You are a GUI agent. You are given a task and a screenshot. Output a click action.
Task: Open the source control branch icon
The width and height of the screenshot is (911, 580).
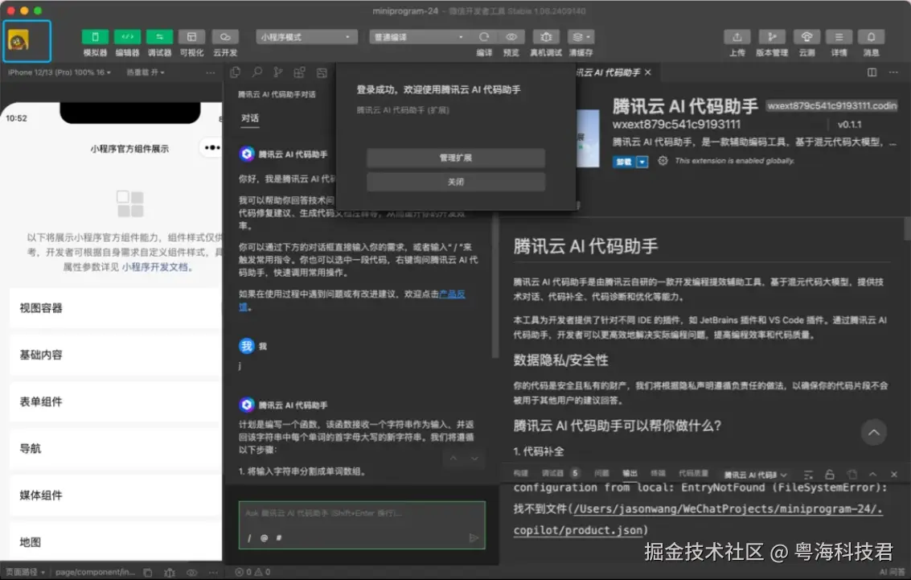click(x=278, y=72)
